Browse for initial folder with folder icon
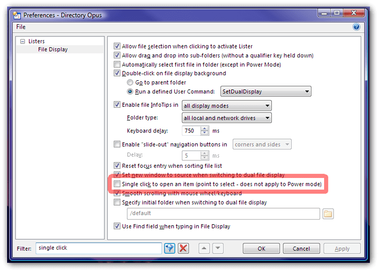 coord(328,213)
